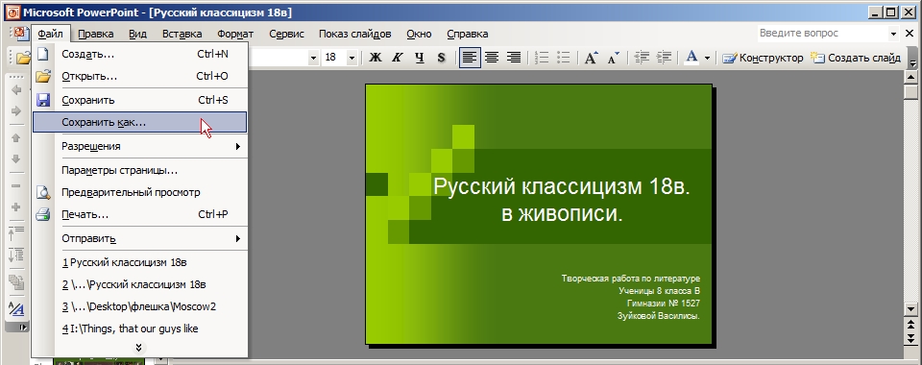Open the Сервис menu

click(x=286, y=34)
